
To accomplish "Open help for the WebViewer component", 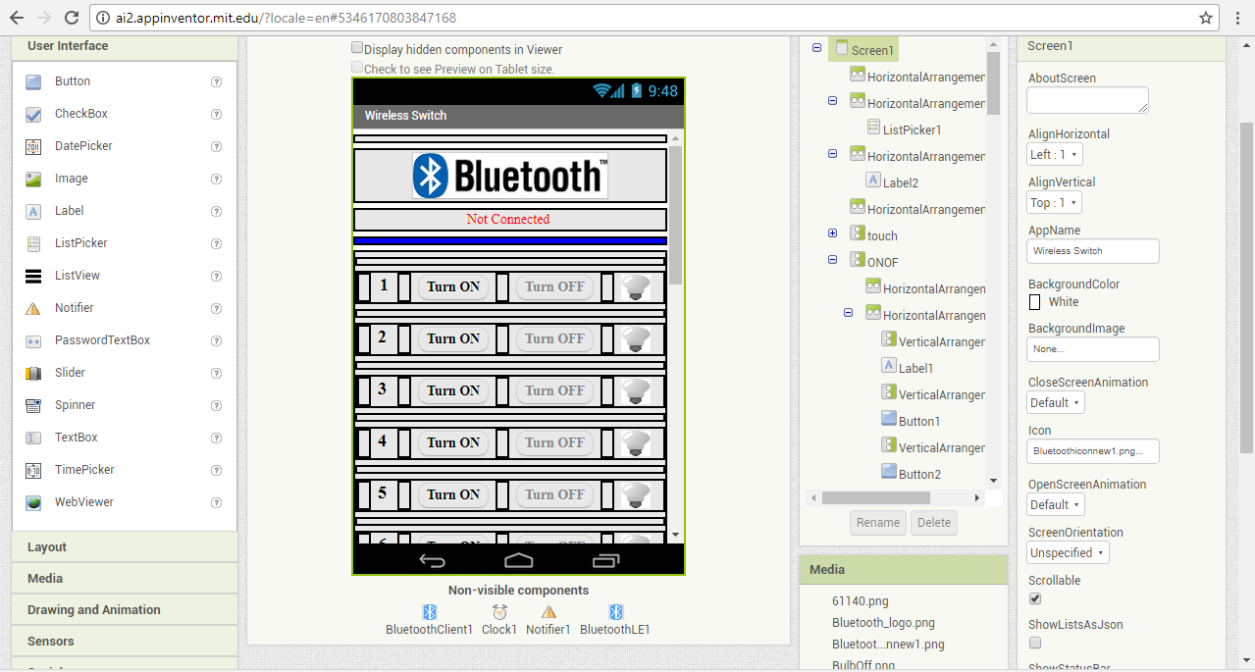I will (x=216, y=502).
